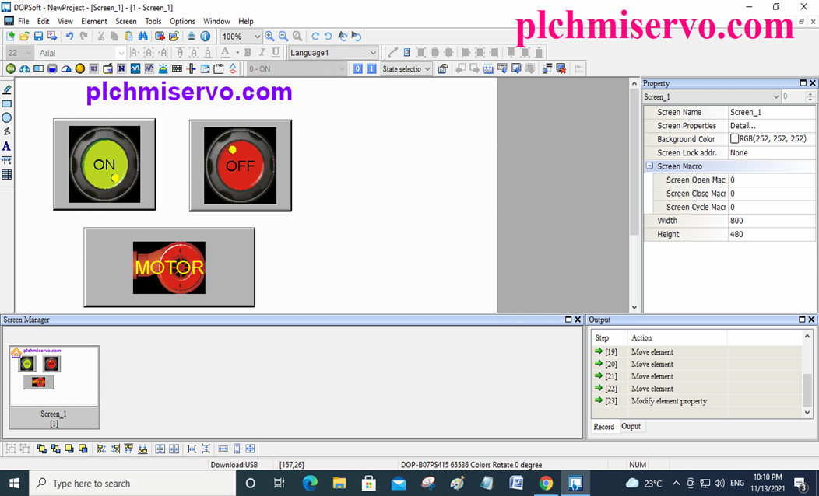Screen dimensions: 819x496
Task: Open the Element menu
Action: coord(94,21)
